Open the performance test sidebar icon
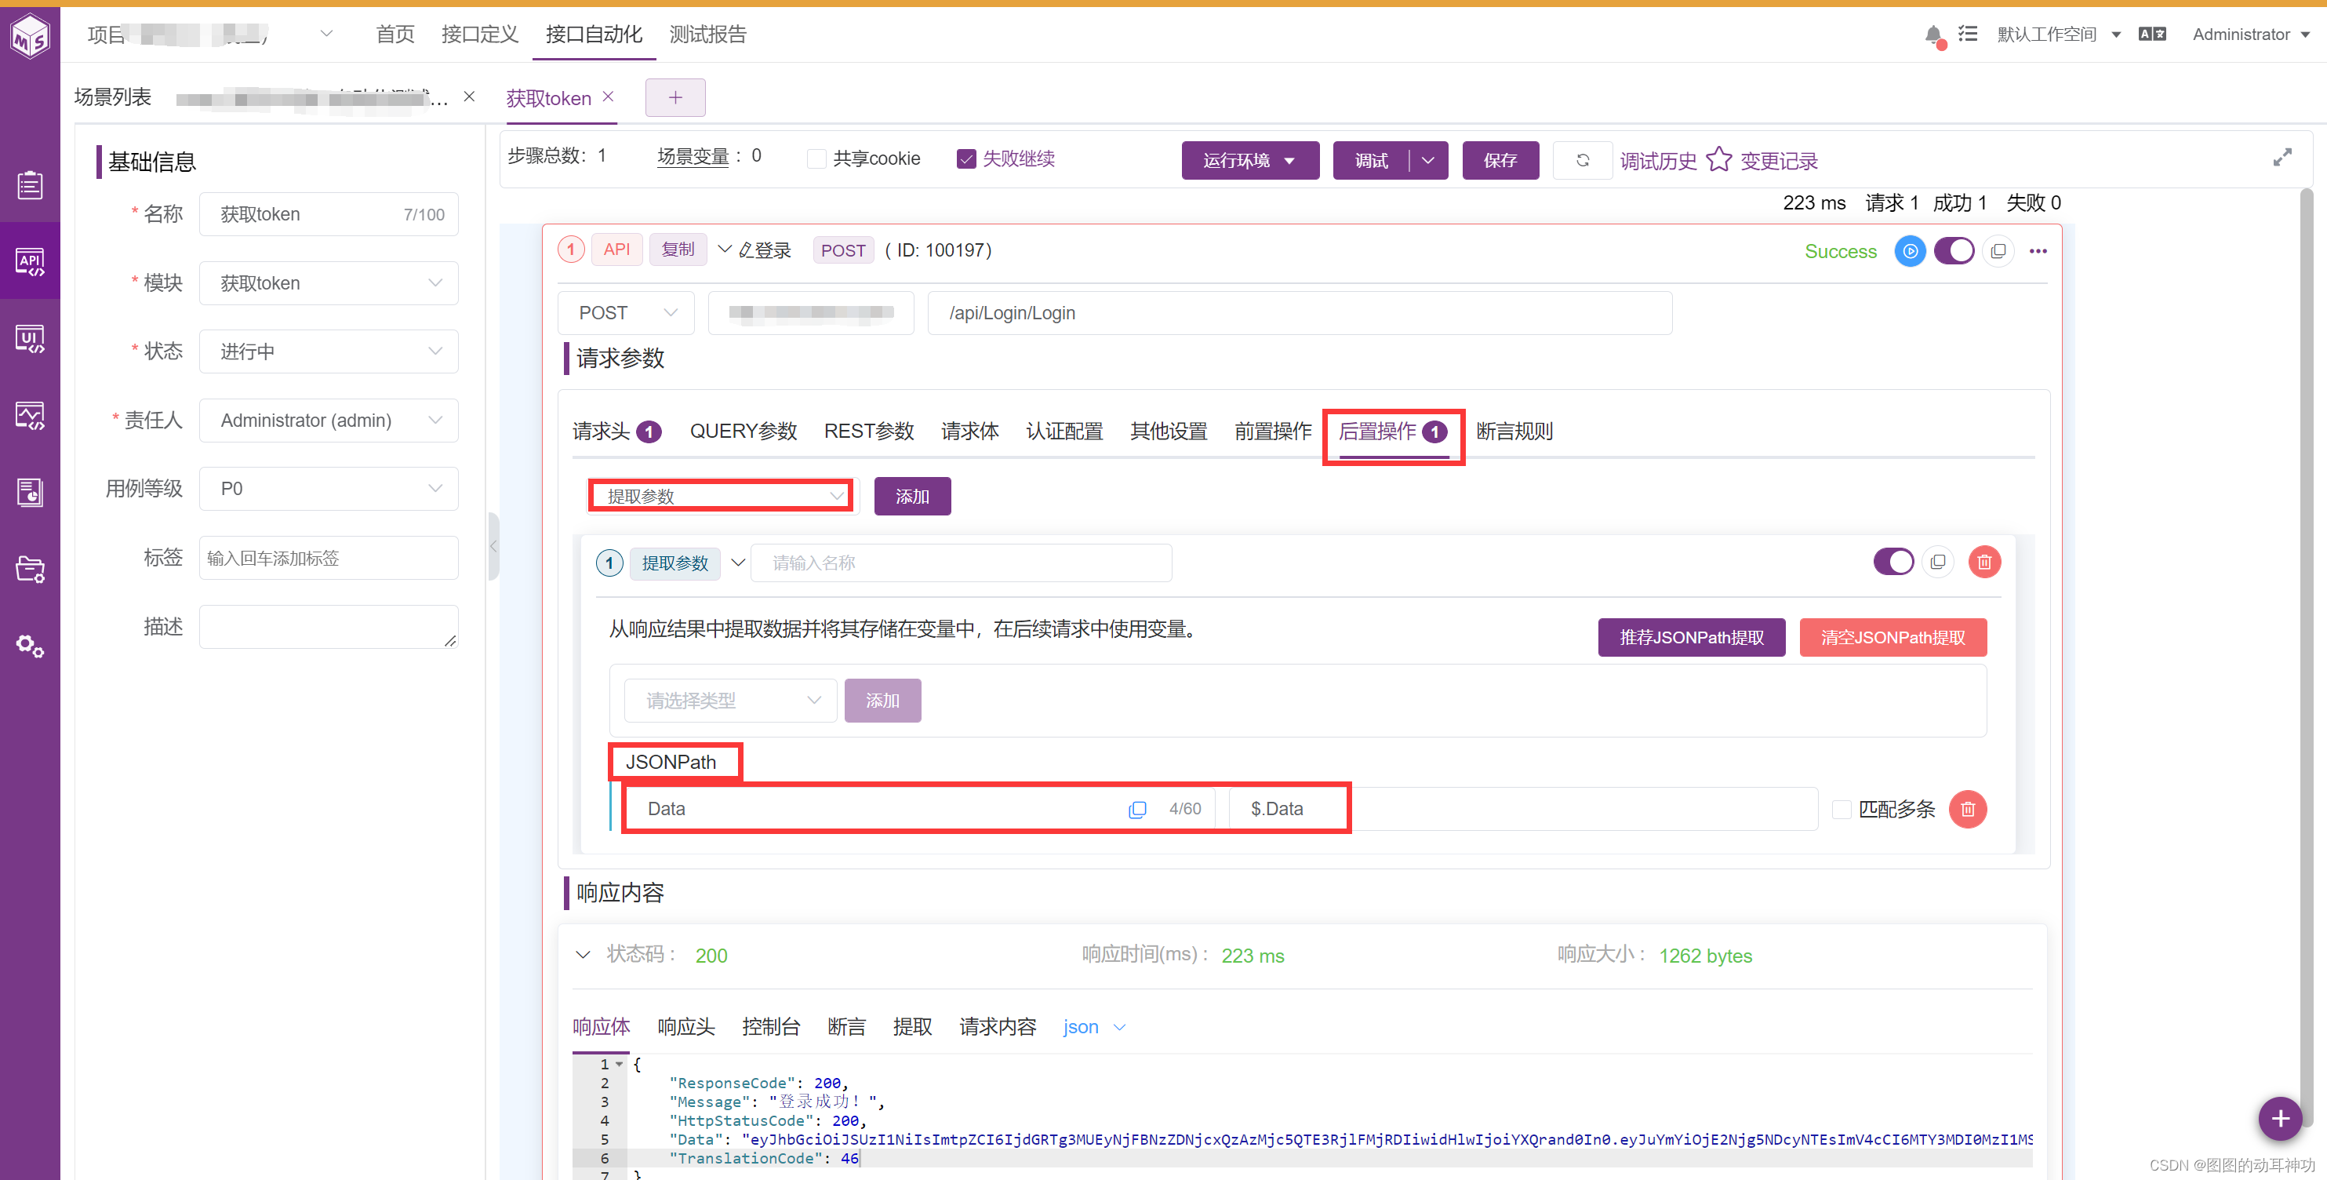The width and height of the screenshot is (2327, 1180). point(30,416)
